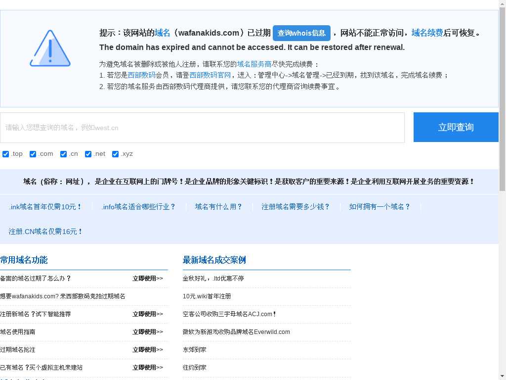Open 空客公司收购三字母域名ACJ.com link
Screen dimensions: 506x380
click(x=229, y=314)
